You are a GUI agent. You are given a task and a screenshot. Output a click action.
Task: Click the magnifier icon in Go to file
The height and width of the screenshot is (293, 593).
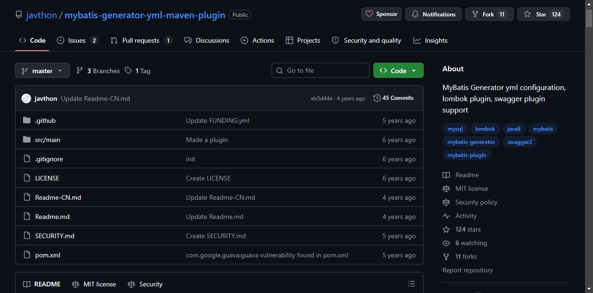click(x=280, y=70)
